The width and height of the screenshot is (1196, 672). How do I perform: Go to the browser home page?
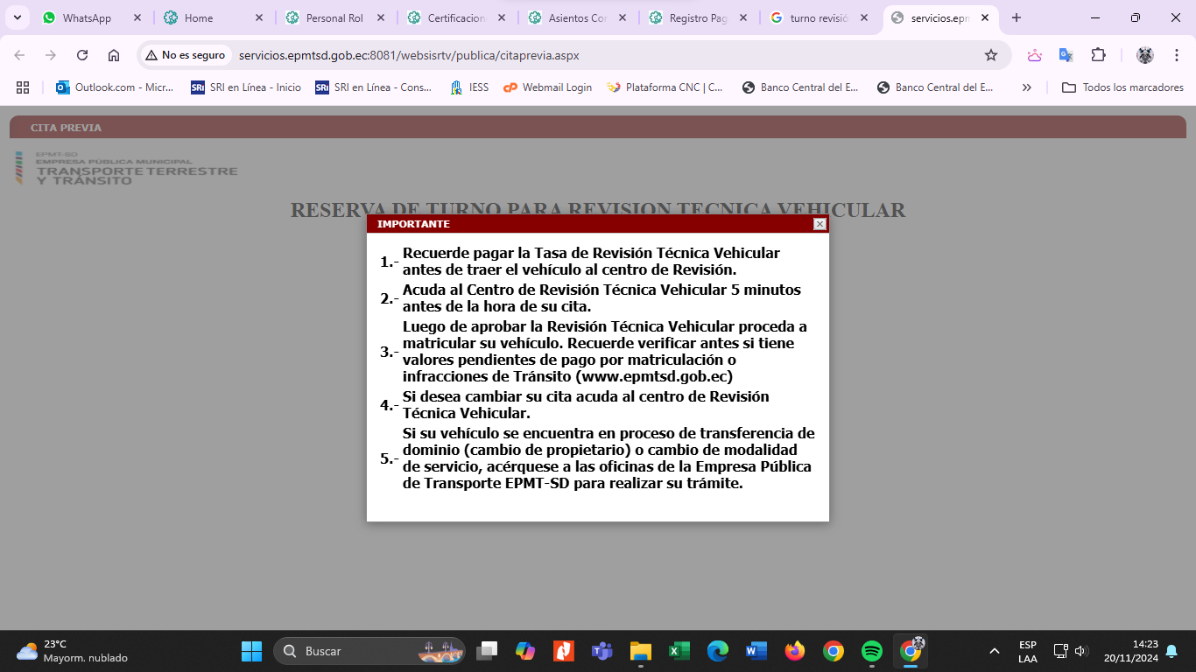point(114,55)
